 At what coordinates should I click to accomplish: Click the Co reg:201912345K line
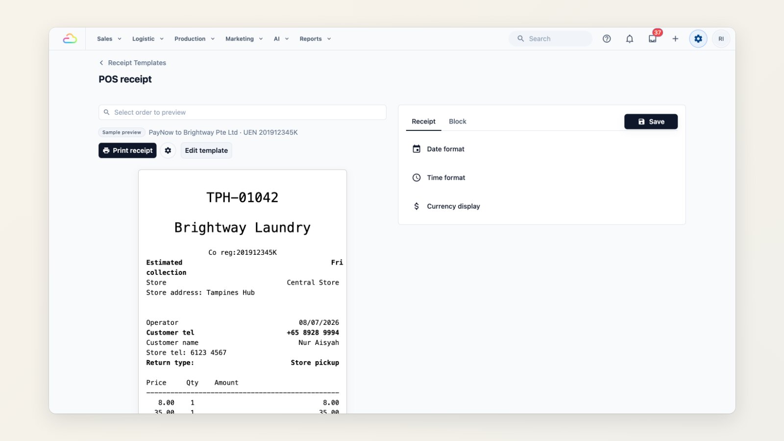click(243, 252)
